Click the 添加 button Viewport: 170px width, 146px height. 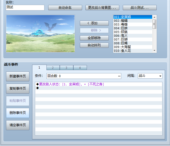[x=94, y=23]
